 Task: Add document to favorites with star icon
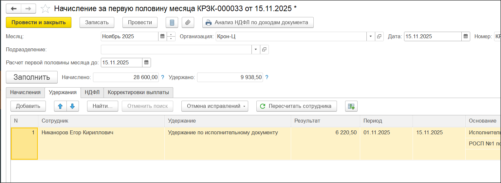click(x=45, y=9)
